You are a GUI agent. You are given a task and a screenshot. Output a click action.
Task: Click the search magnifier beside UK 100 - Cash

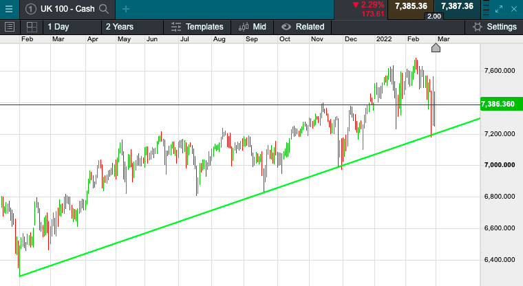coord(104,9)
